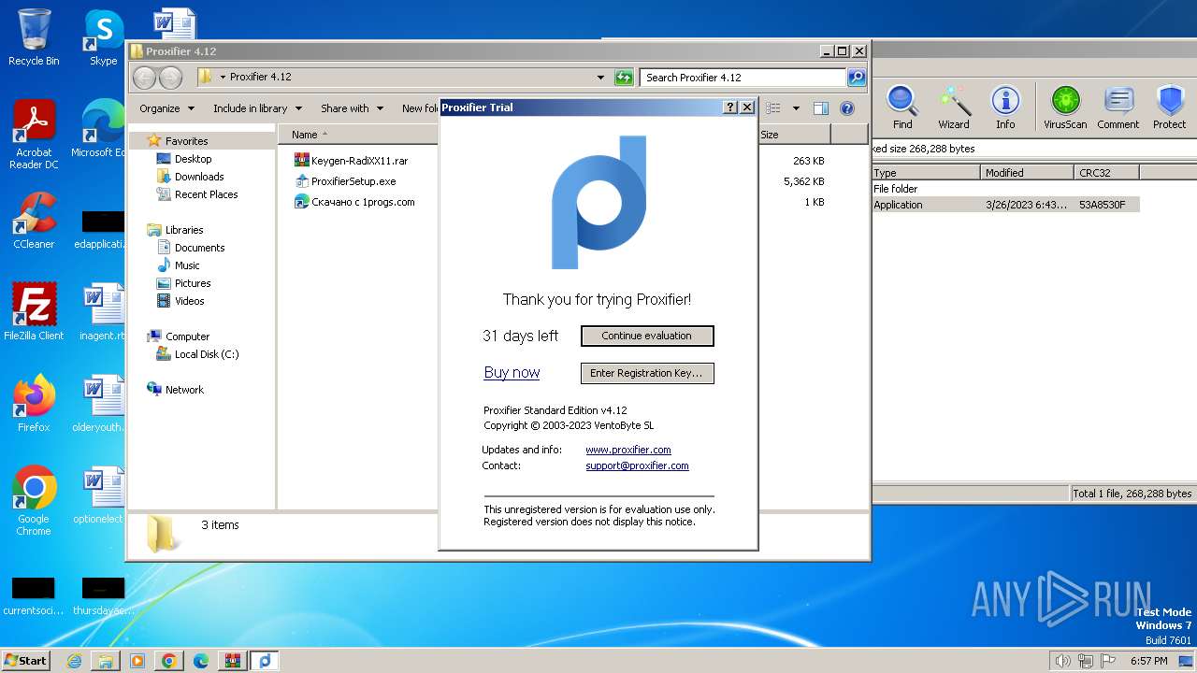Expand the address bar history dropdown
The width and height of the screenshot is (1197, 673).
(x=600, y=78)
